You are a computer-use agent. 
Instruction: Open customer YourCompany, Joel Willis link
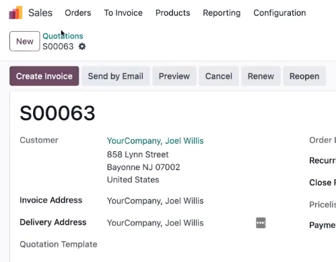click(156, 140)
